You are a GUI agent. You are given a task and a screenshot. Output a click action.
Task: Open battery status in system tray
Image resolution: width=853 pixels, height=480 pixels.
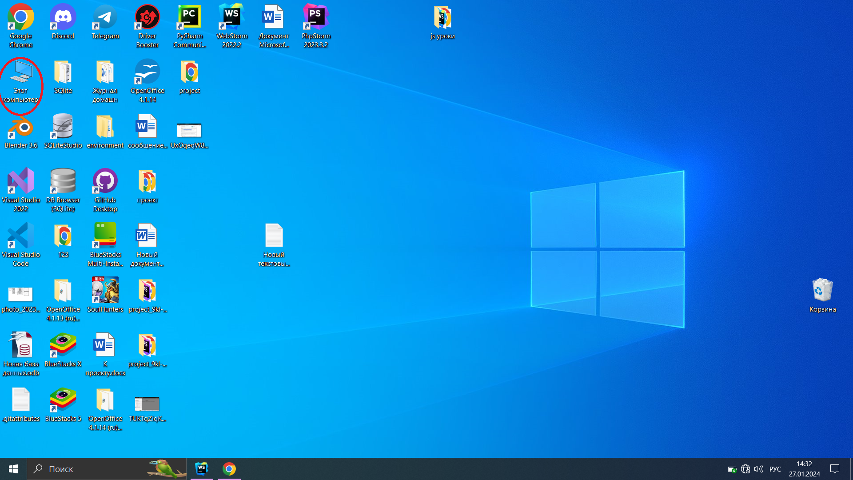coord(732,469)
